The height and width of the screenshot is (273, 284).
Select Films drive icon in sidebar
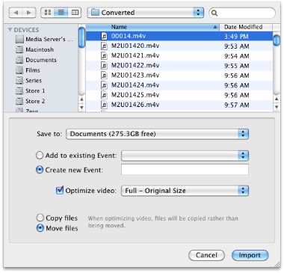(19, 70)
